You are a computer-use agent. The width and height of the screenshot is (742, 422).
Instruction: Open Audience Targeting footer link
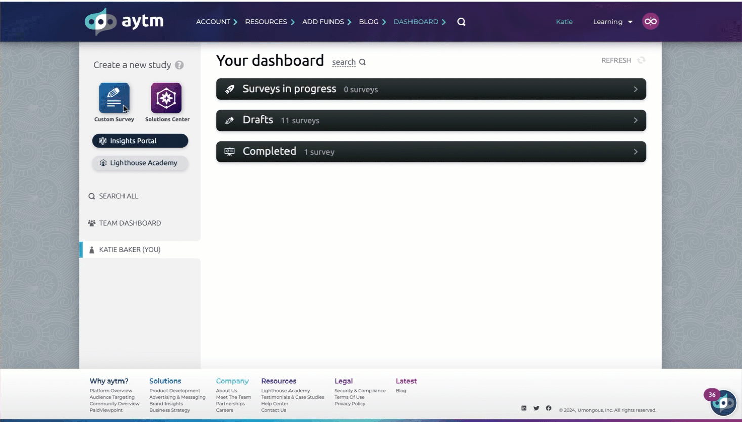click(112, 397)
